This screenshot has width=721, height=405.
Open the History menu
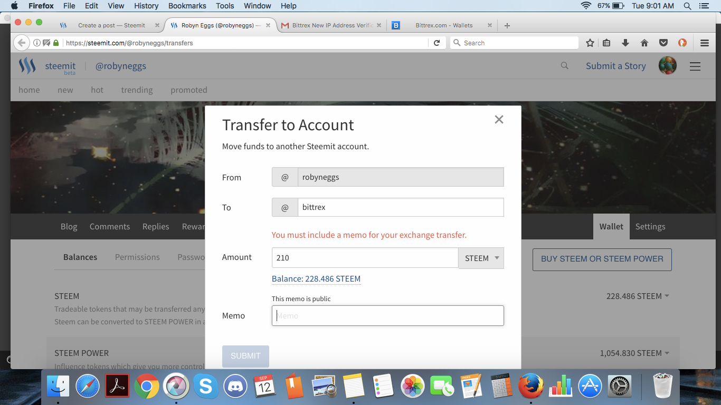point(146,6)
